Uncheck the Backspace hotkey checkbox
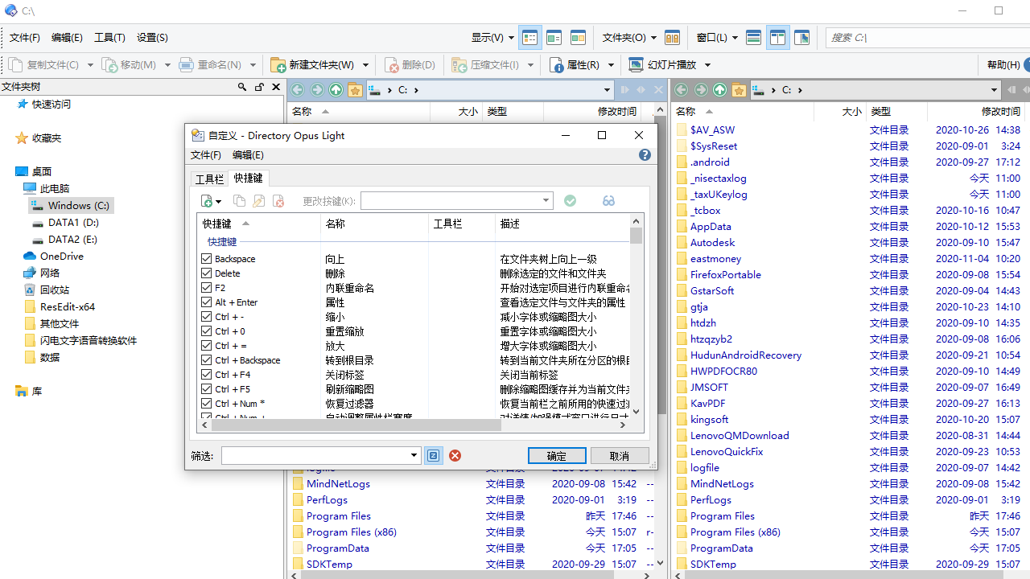Screen dimensions: 1030x579 207,259
